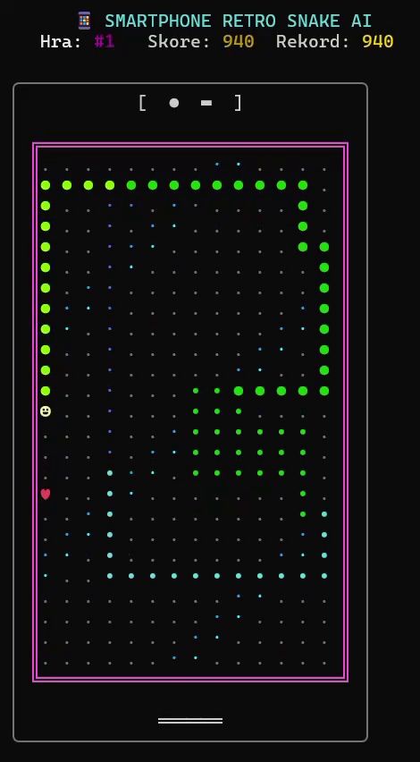Click the snake's top-left corner segment
The height and width of the screenshot is (762, 420).
pos(46,185)
